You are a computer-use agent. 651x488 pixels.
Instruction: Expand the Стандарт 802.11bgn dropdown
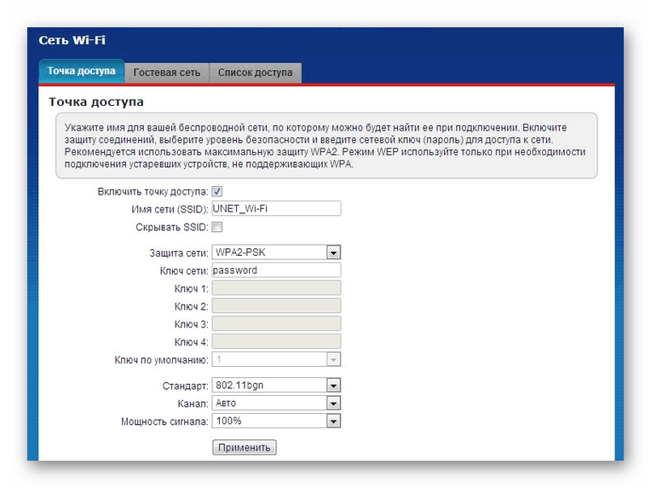pos(277,386)
